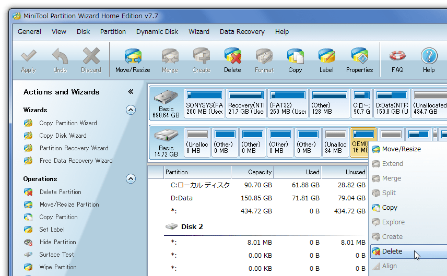Click the Surface Test sidebar icon
The image size is (447, 276).
point(28,255)
